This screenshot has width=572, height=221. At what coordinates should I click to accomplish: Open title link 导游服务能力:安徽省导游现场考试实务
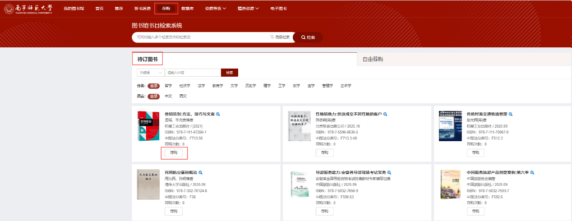351,172
